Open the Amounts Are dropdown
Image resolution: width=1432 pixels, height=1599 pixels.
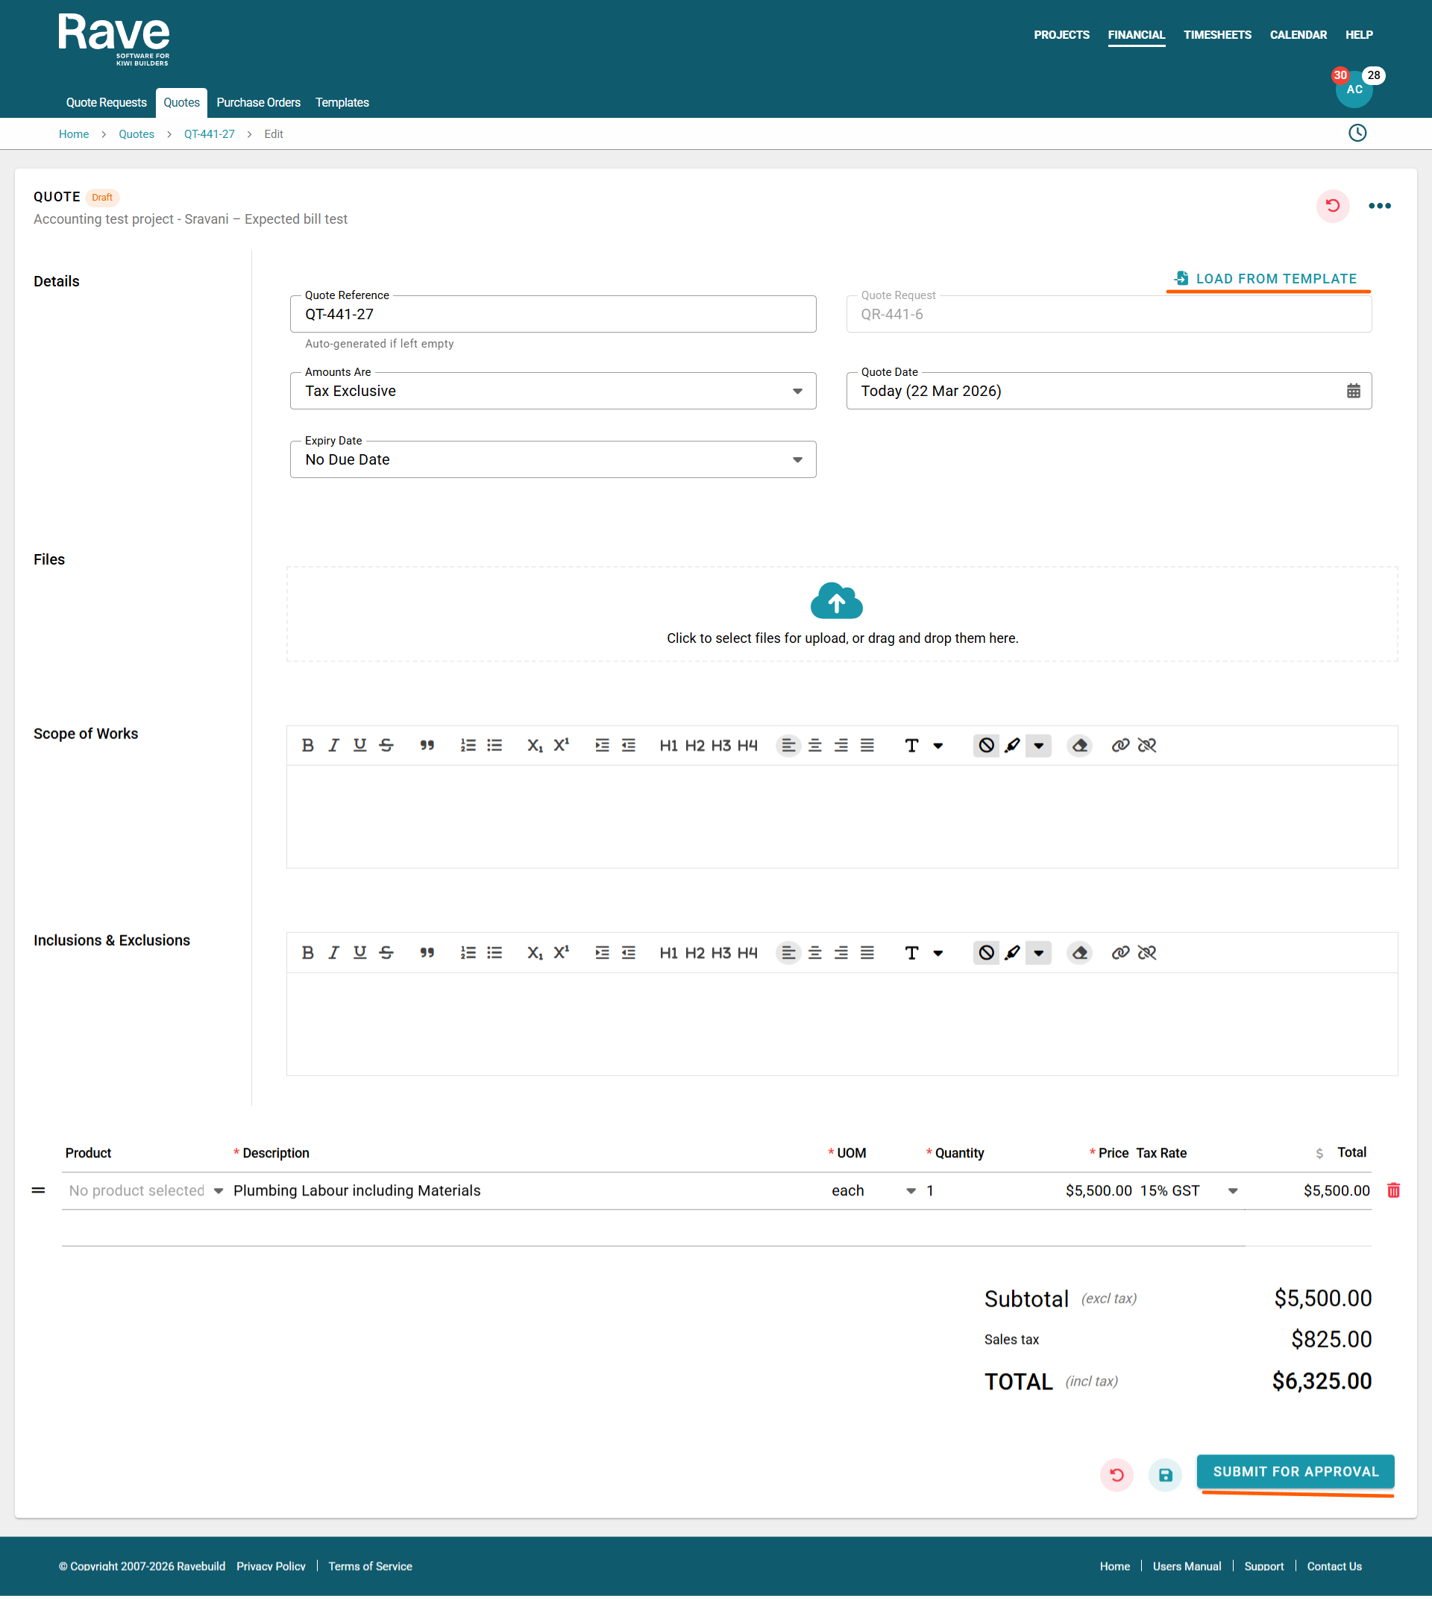(x=553, y=391)
